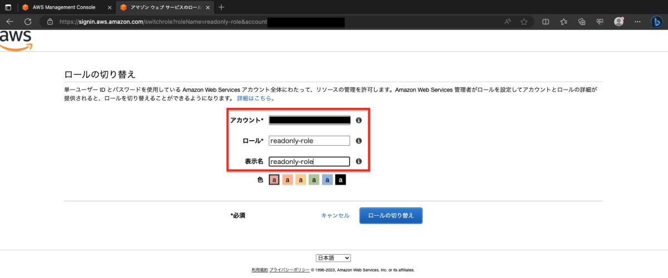
Task: Show info icon for display name field
Action: (x=359, y=161)
